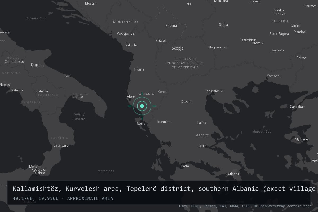Click the CALABRIA region label
The image size is (318, 212).
pos(59,138)
